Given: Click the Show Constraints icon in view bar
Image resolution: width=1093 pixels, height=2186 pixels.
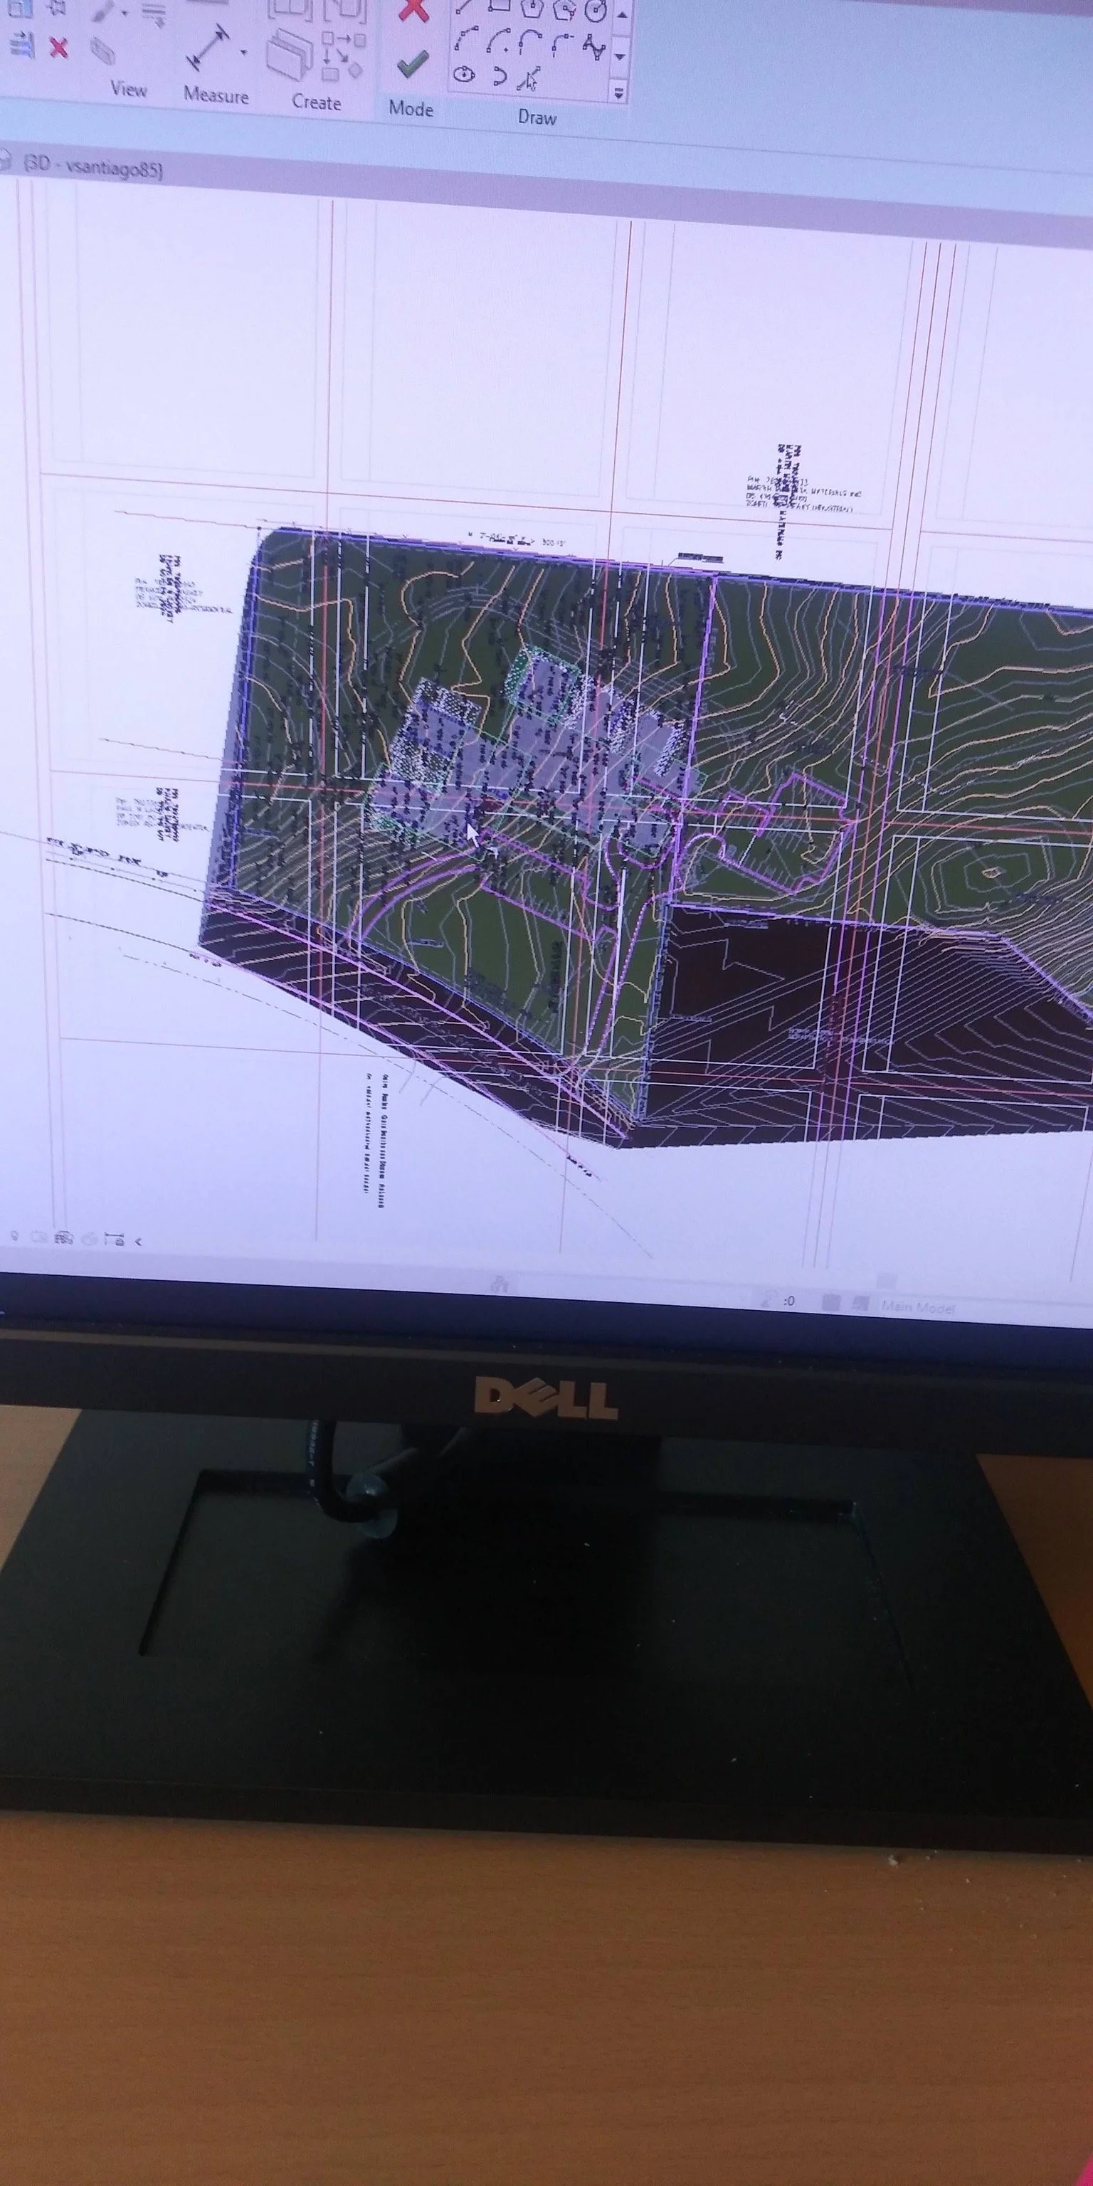Looking at the screenshot, I should pyautogui.click(x=115, y=1240).
